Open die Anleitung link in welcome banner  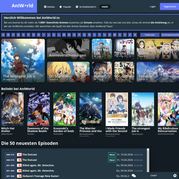159,23
